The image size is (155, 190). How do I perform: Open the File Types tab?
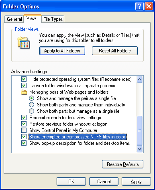(x=53, y=19)
